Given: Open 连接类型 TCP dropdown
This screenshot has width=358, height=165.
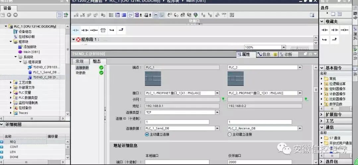Looking at the screenshot, I should click(217, 112).
